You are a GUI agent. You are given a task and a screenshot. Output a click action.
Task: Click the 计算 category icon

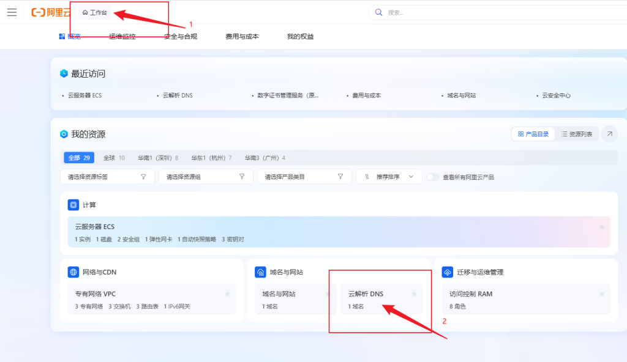pos(73,205)
